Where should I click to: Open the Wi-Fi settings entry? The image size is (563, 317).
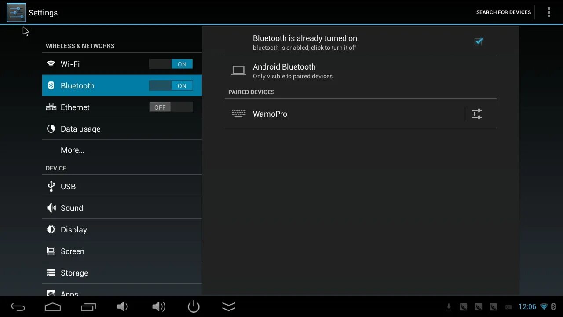pyautogui.click(x=122, y=64)
